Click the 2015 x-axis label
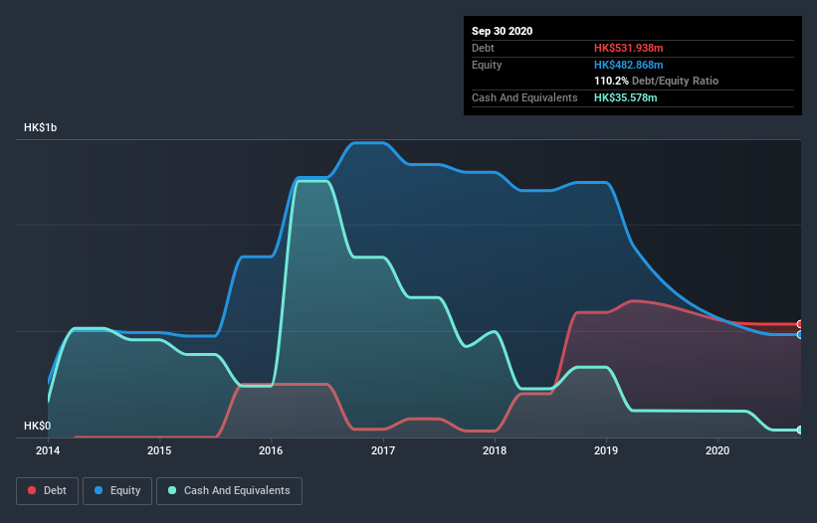Screen dimensions: 817x523 (x=159, y=450)
